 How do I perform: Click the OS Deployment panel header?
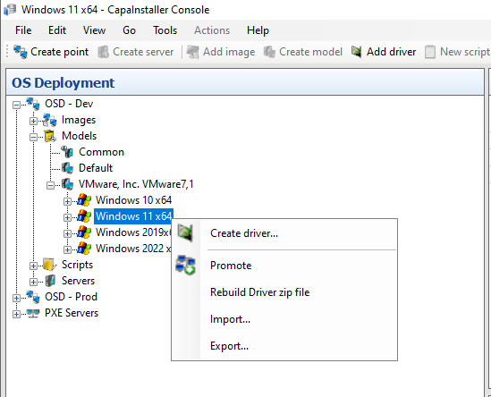245,82
